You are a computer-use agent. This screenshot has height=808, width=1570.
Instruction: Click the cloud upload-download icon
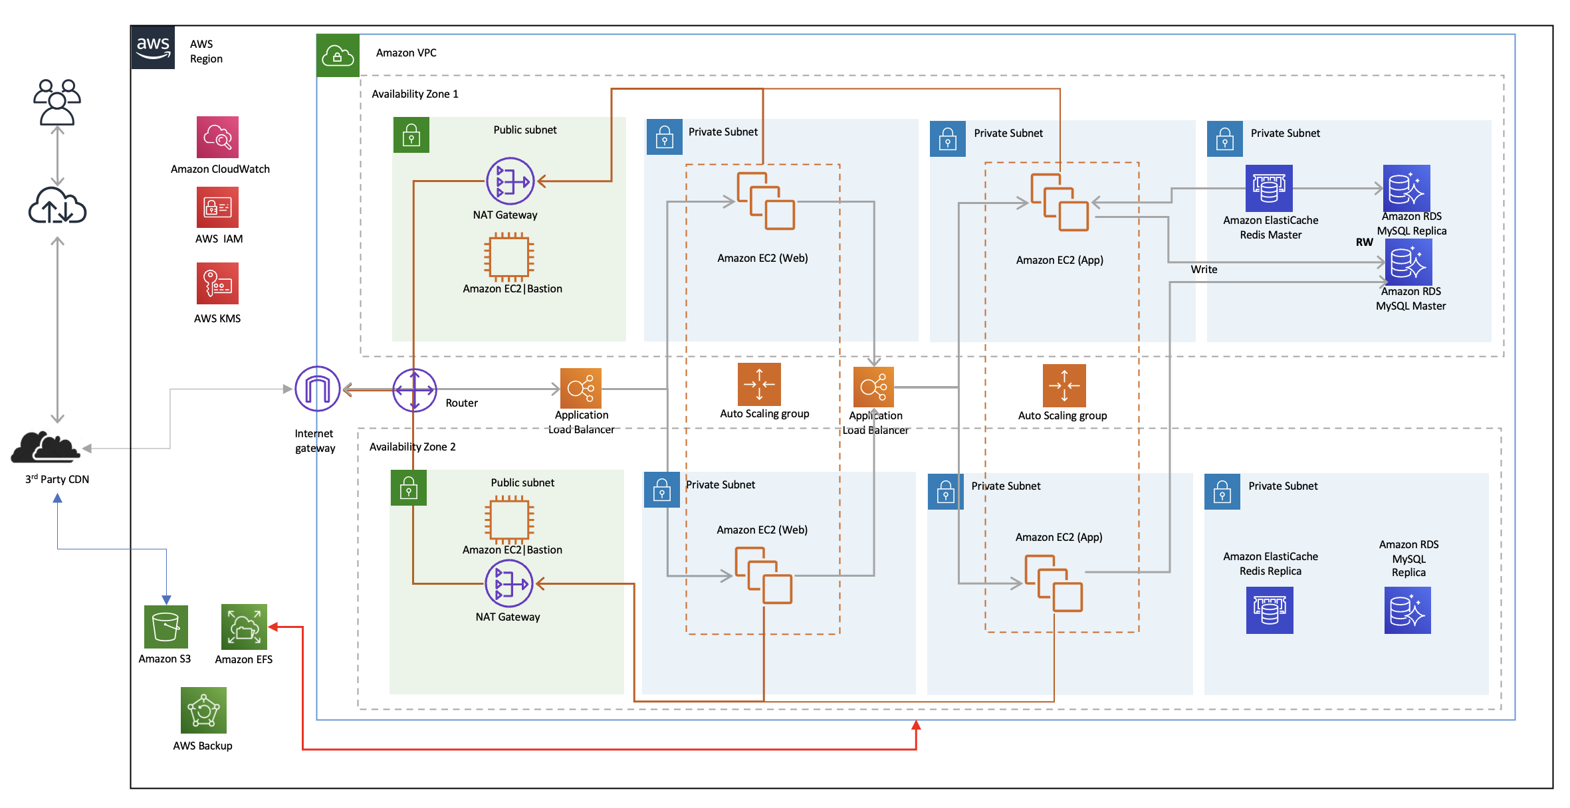(x=57, y=205)
